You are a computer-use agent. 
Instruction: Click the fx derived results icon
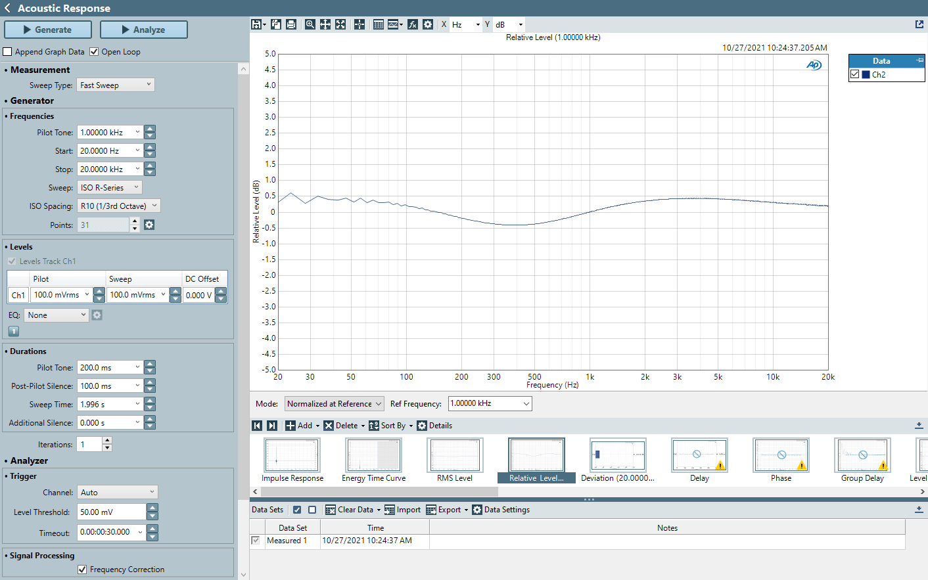[x=411, y=24]
